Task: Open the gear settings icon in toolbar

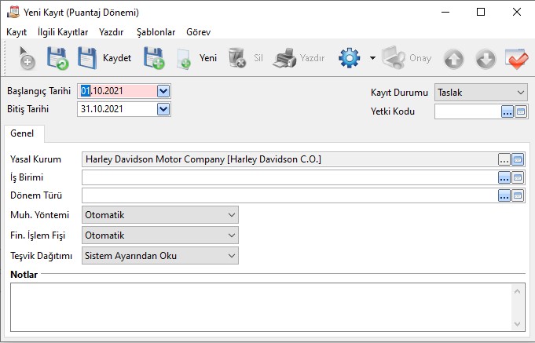Action: 349,58
